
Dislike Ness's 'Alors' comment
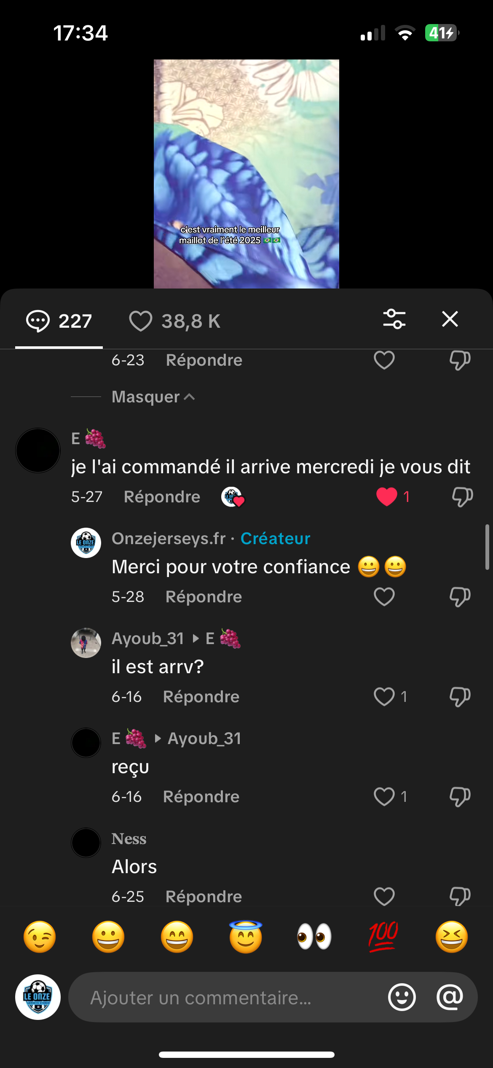pos(460,896)
